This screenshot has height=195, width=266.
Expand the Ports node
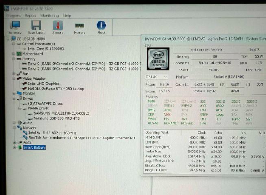(14, 143)
